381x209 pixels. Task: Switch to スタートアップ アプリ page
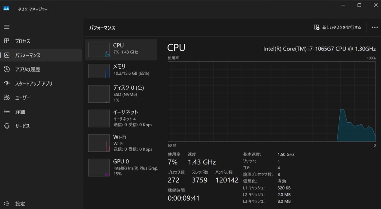(41, 83)
